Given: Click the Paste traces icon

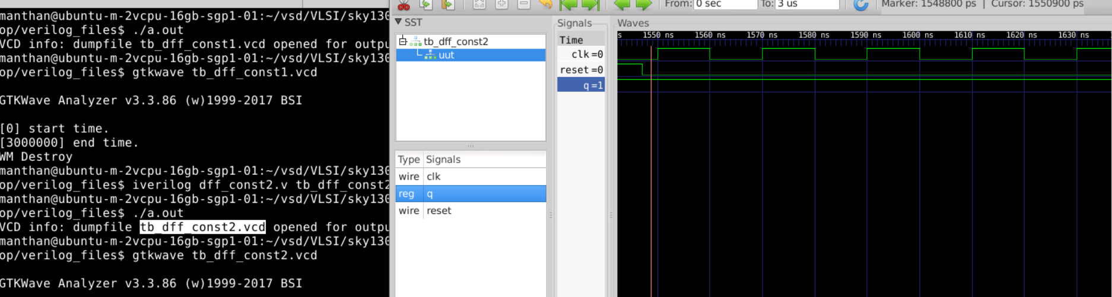Looking at the screenshot, I should pyautogui.click(x=448, y=5).
